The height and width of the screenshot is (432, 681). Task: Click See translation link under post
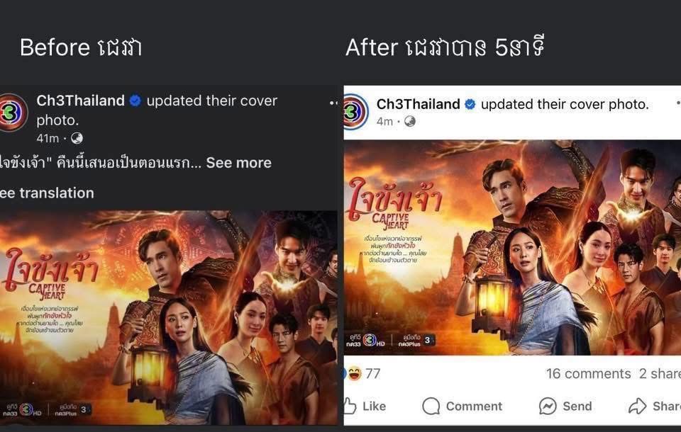coord(47,193)
